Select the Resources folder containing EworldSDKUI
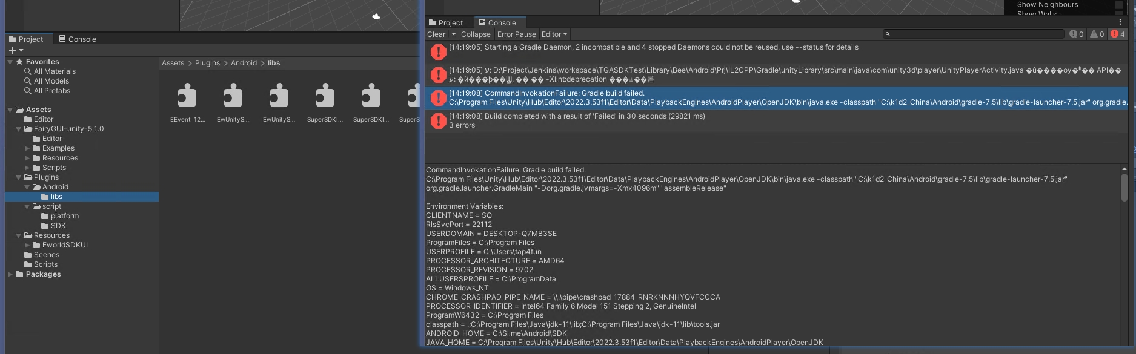1136x354 pixels. point(47,235)
